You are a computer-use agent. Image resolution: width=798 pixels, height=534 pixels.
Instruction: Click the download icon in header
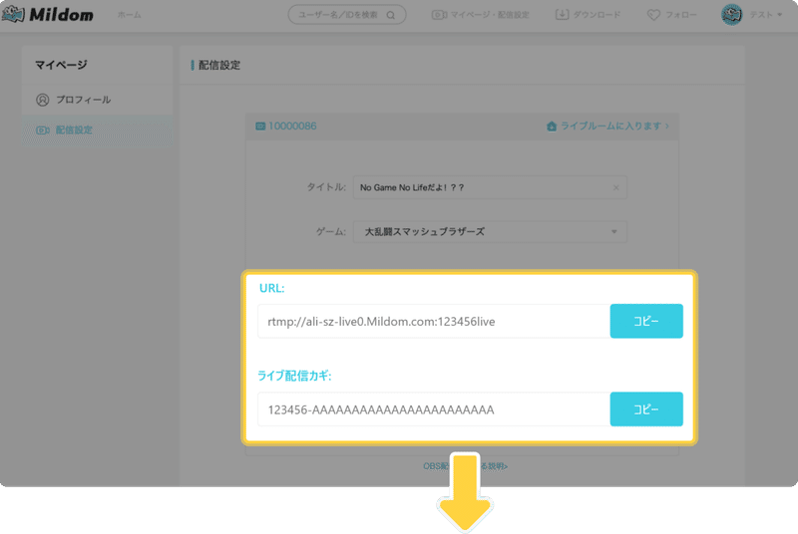click(x=562, y=14)
